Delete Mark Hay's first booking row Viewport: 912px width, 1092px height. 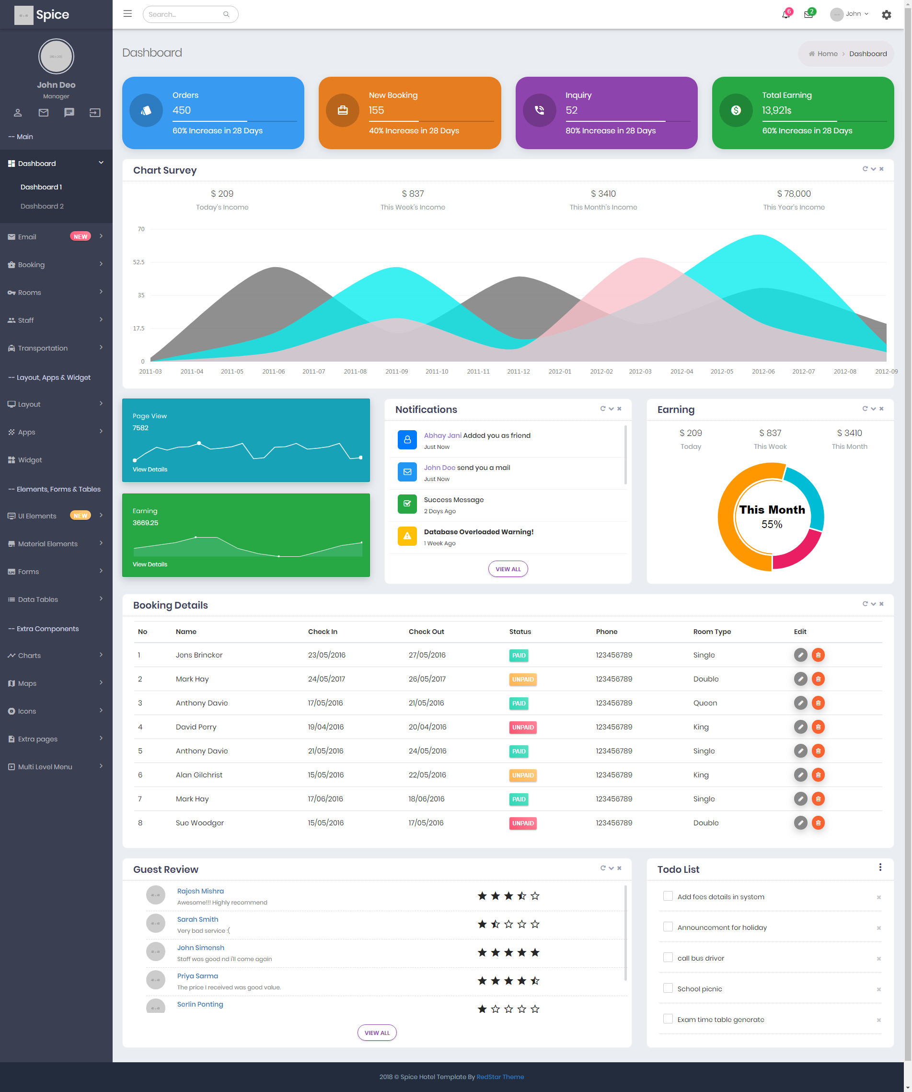pyautogui.click(x=818, y=679)
